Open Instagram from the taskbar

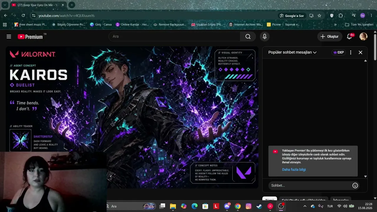coord(249,206)
